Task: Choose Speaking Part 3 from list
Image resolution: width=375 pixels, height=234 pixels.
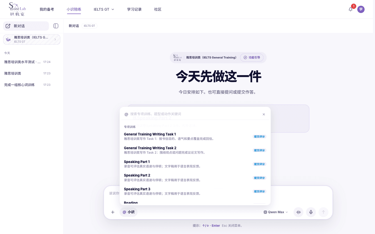Action: tap(195, 191)
